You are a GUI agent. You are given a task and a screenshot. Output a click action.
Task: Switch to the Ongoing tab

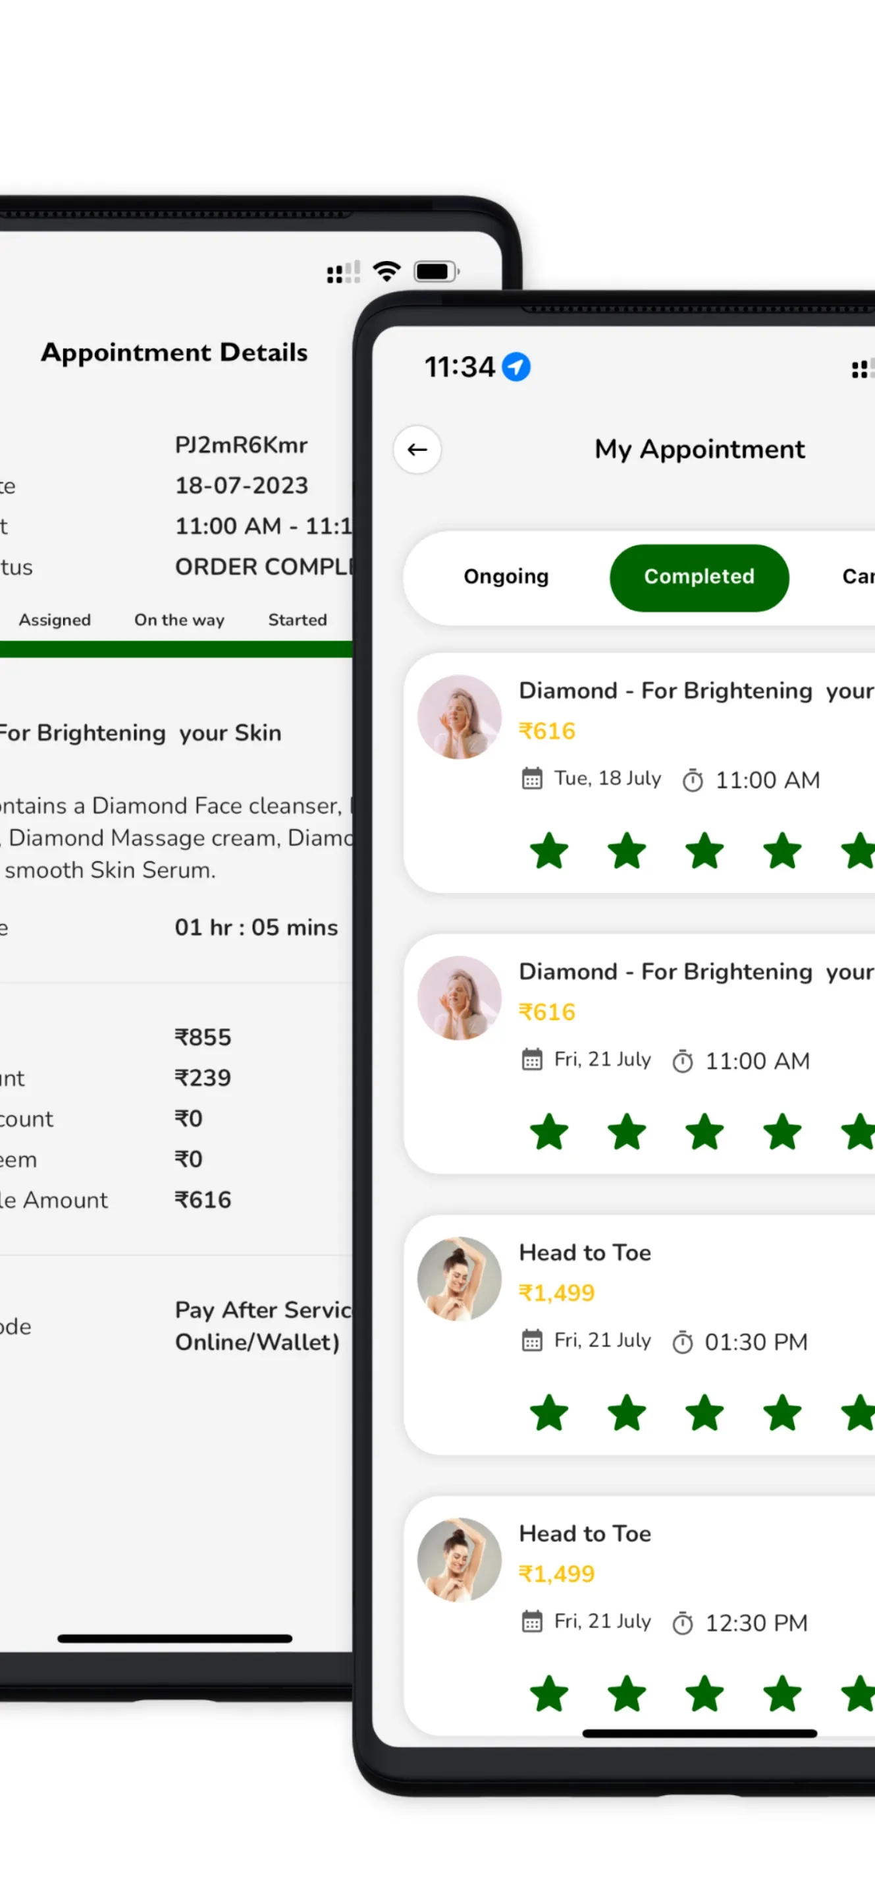click(506, 577)
